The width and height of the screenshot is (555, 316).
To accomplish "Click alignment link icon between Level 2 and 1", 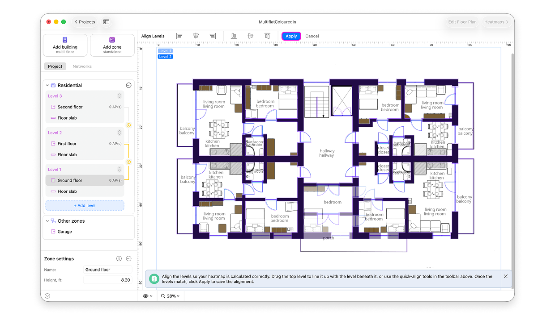I will point(128,162).
